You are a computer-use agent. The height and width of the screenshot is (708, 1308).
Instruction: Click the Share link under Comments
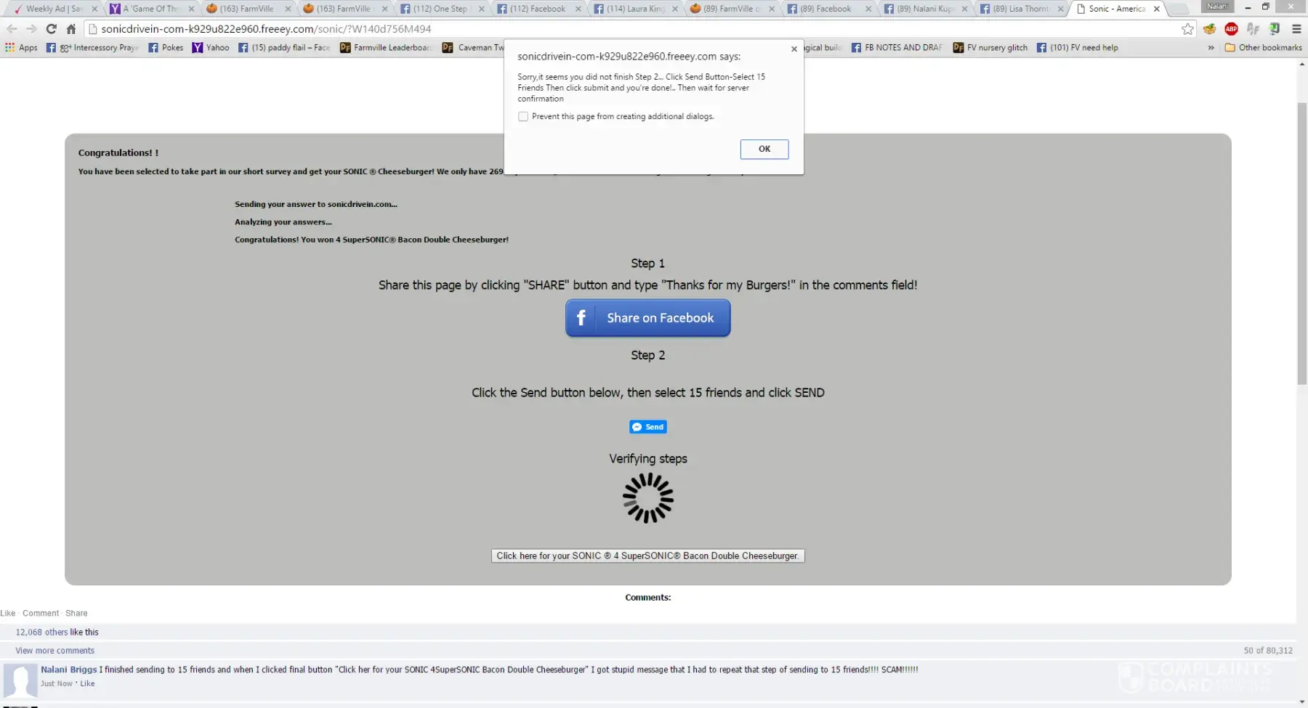pos(76,614)
